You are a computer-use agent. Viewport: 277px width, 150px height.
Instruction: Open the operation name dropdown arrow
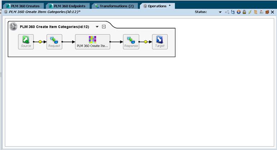(x=97, y=27)
